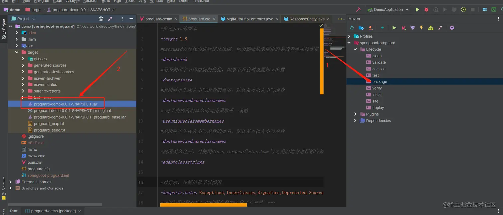503x215 pixels.
Task: Collapse all in Maven tool window
Action: click(x=440, y=28)
